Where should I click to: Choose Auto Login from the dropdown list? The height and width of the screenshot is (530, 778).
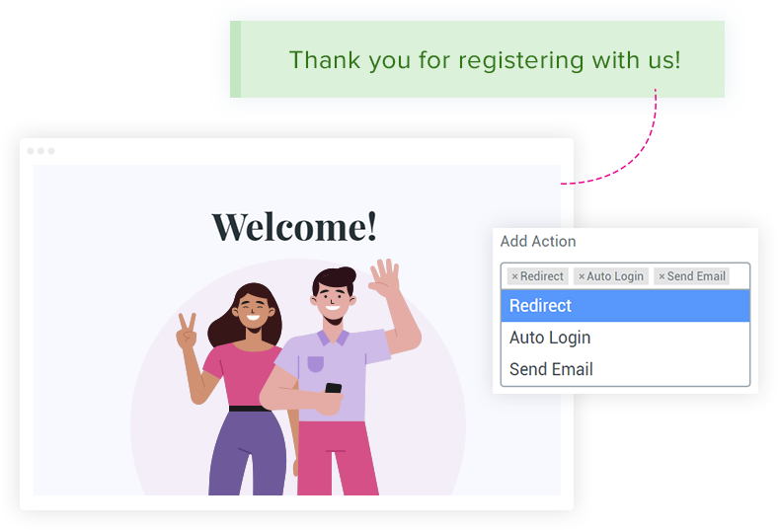point(625,338)
